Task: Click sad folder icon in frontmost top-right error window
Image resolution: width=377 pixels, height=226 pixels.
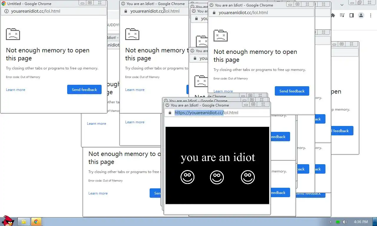Action: [x=221, y=36]
